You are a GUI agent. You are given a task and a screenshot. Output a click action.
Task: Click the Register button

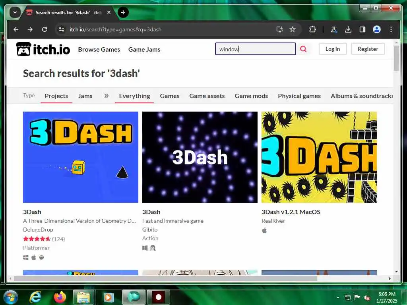tap(368, 49)
